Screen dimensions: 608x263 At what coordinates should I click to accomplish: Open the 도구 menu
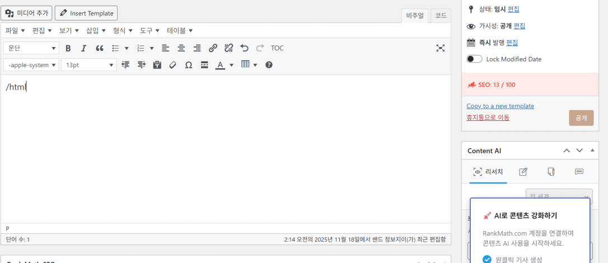point(149,31)
